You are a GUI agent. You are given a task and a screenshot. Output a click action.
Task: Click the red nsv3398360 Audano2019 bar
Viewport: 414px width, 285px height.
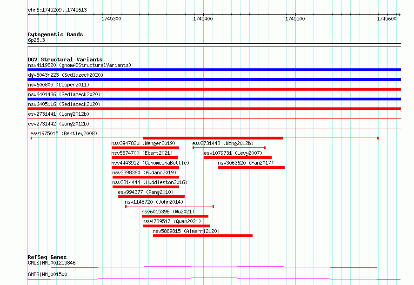coord(146,177)
